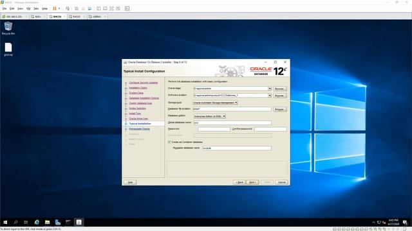Click Browse next to Database file location
This screenshot has width=412, height=231.
[x=279, y=109]
